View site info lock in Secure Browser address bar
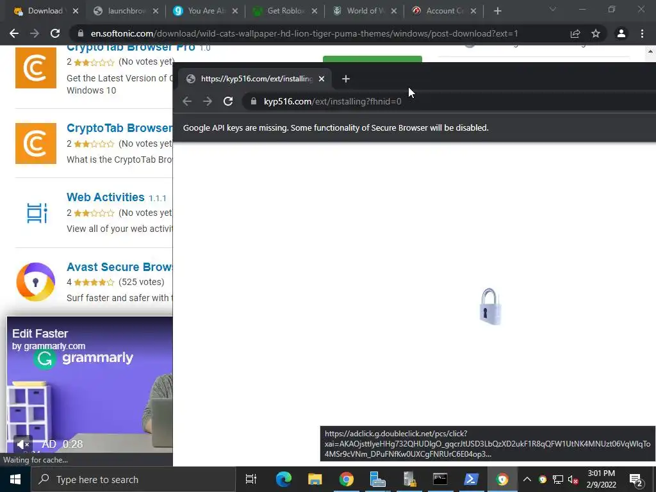 pos(253,101)
